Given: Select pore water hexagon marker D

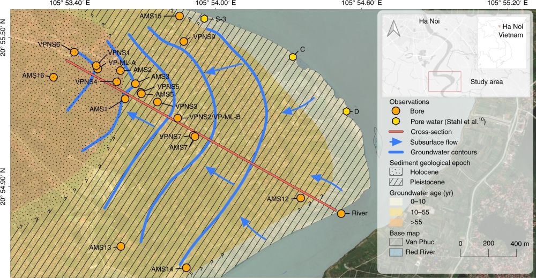Looking at the screenshot, I should click(347, 111).
